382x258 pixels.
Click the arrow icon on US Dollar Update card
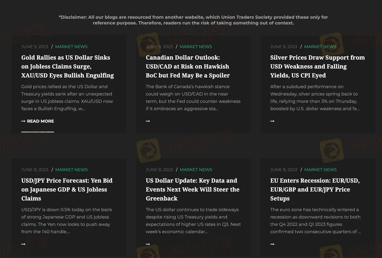coord(148,244)
